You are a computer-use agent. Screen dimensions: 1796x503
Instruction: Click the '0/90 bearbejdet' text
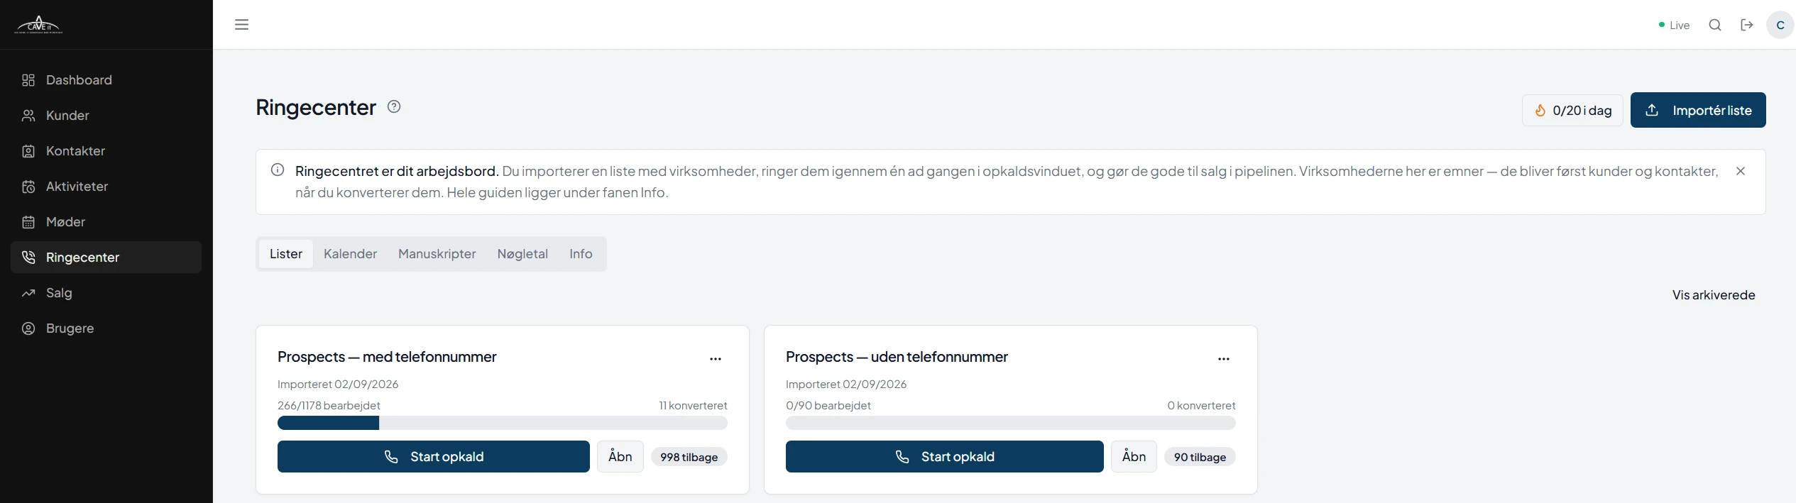(828, 406)
